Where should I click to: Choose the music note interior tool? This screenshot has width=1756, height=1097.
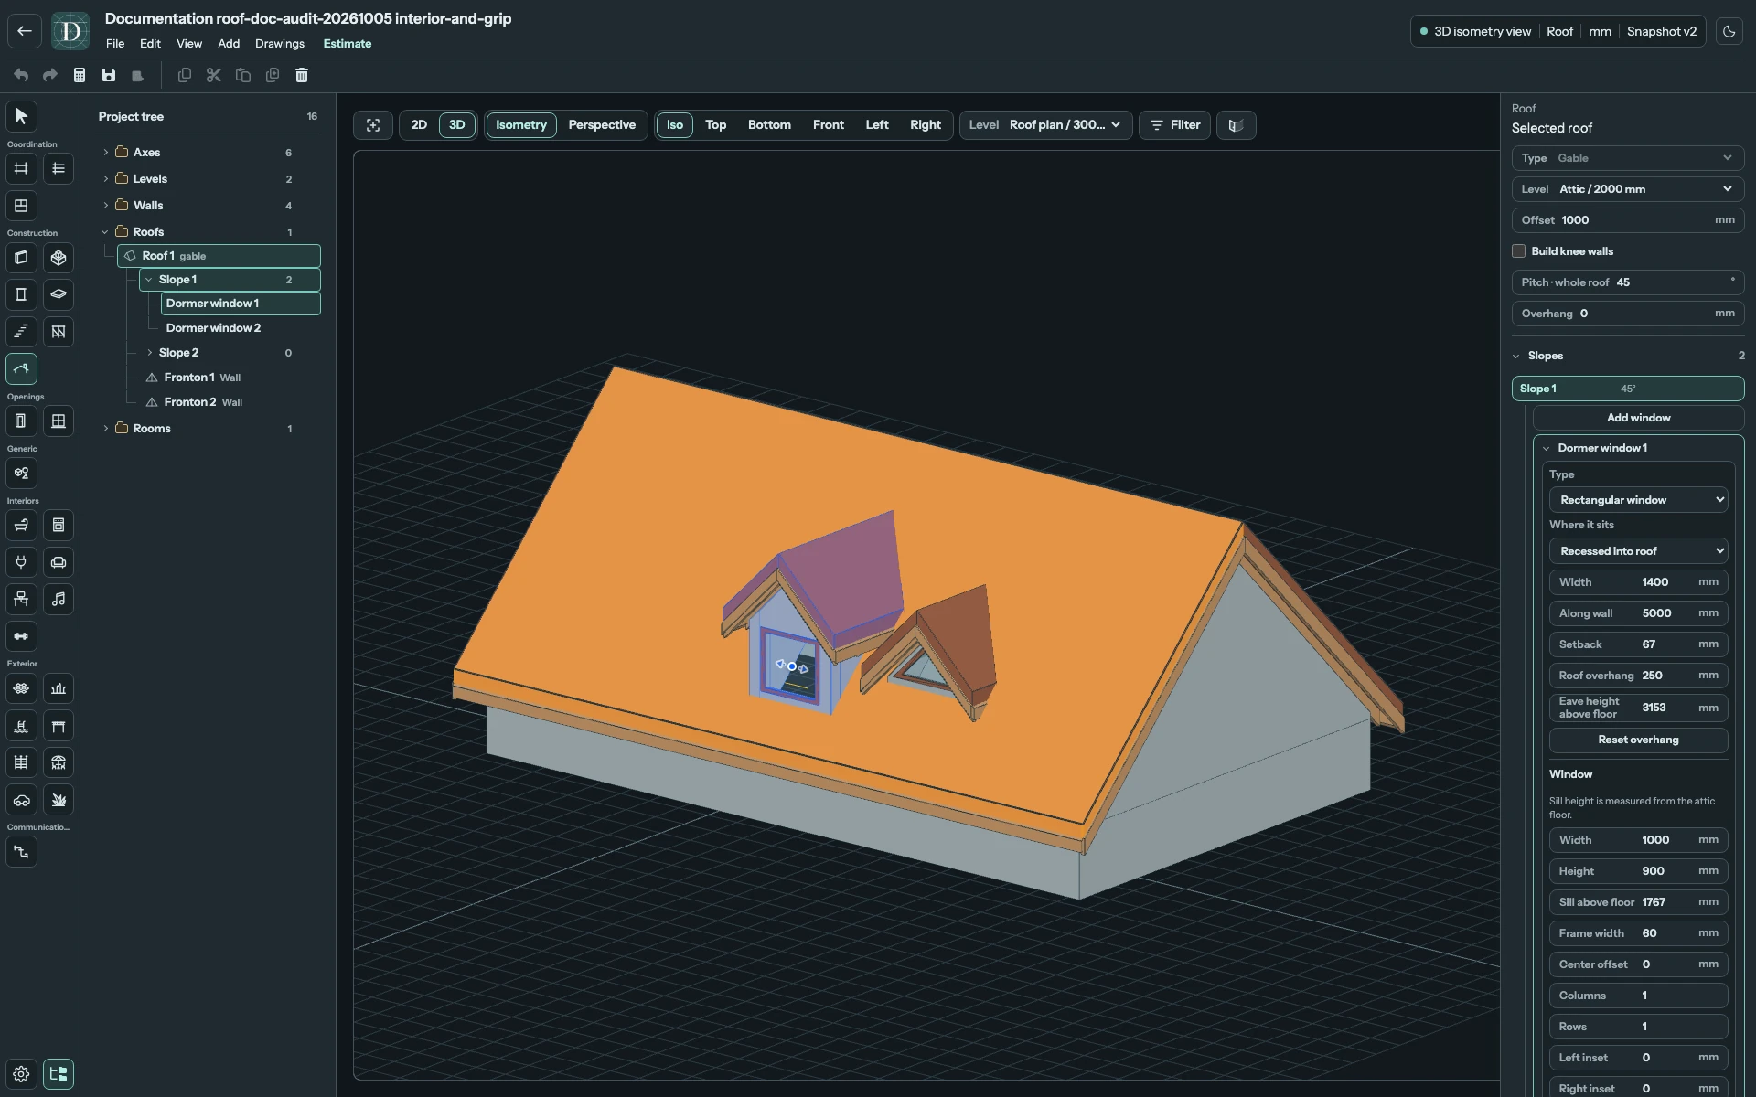pos(59,599)
